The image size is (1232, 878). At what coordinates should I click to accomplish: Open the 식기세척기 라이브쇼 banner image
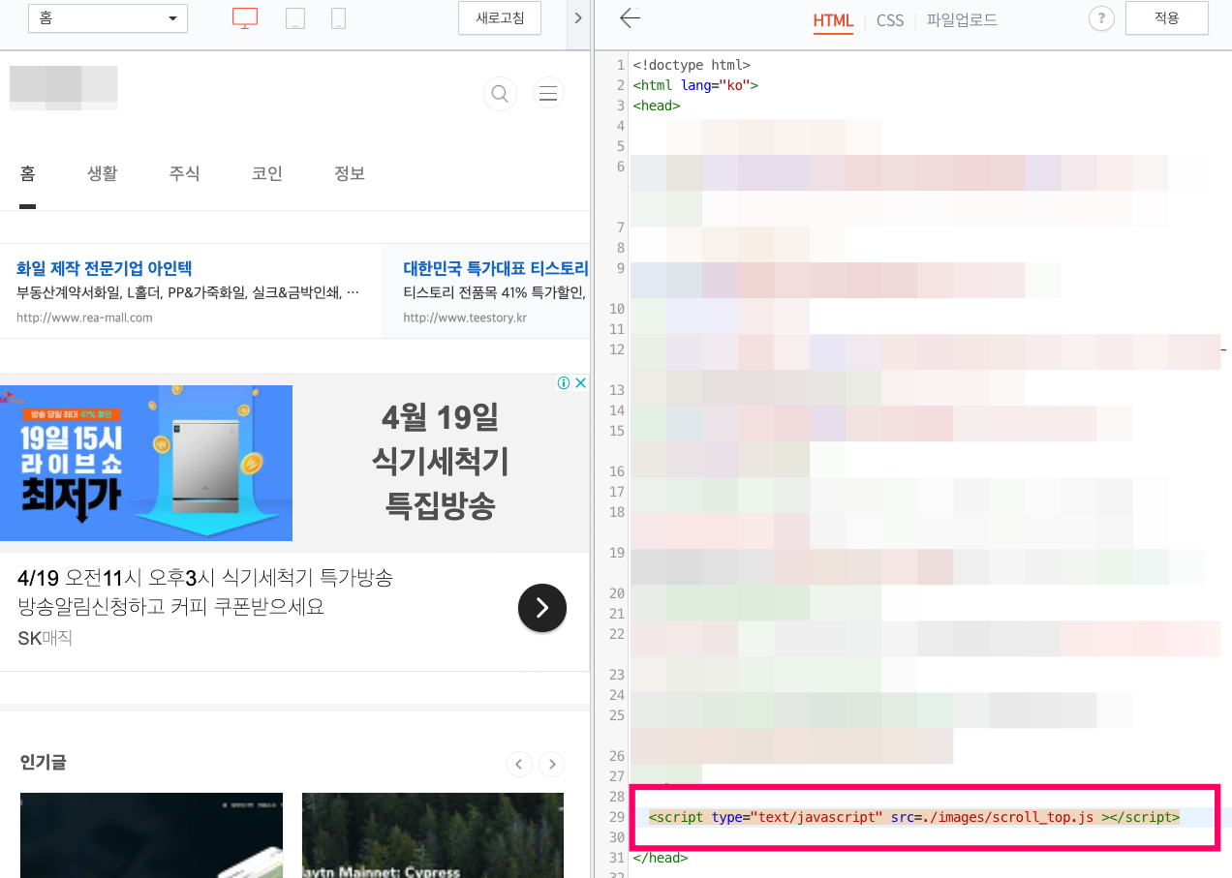pos(146,463)
